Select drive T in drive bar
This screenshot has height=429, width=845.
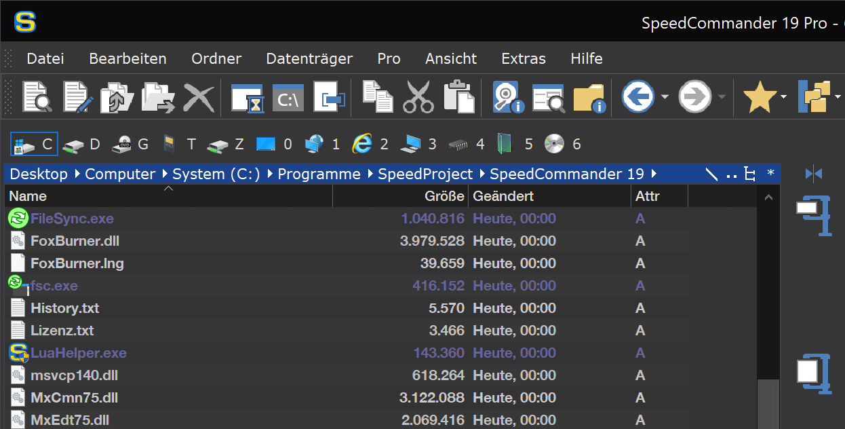click(x=178, y=144)
